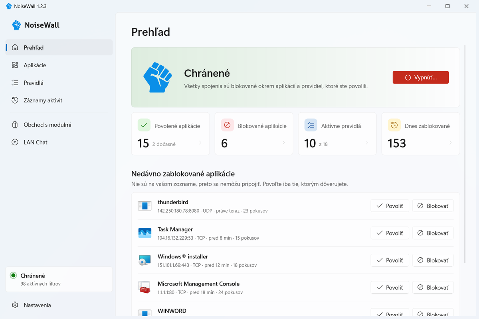
Task: Click the large blue fist shield icon
Action: click(x=158, y=77)
